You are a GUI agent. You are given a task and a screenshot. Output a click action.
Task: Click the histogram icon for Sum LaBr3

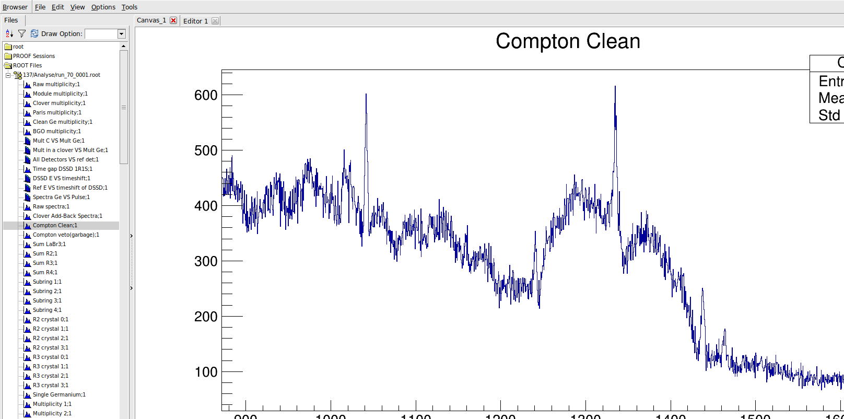tap(28, 245)
